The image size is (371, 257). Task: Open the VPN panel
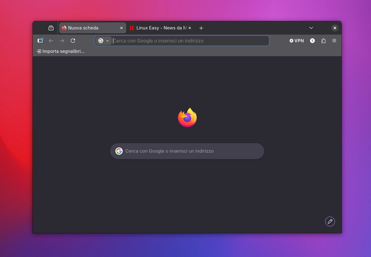(x=297, y=41)
